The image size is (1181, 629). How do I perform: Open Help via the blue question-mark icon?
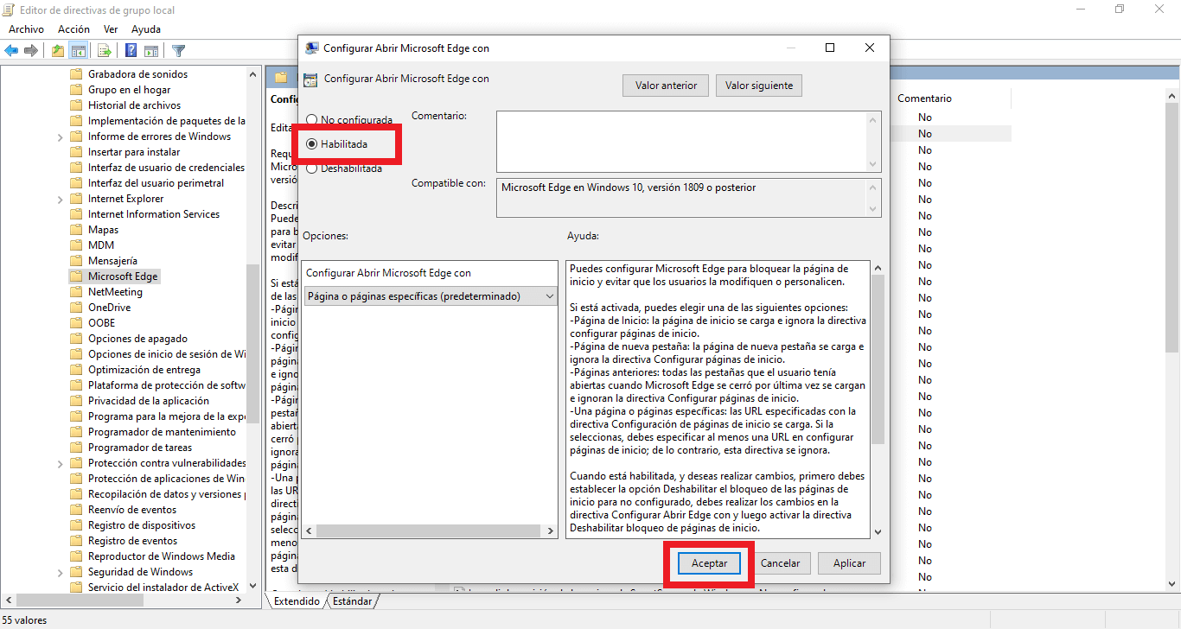(131, 50)
